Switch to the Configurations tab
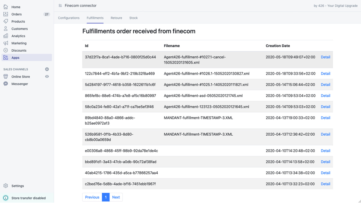Screen dimensions: 361x203 click(69, 18)
